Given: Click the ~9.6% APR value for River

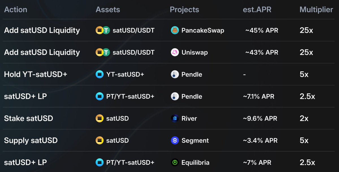Looking at the screenshot, I should pyautogui.click(x=260, y=119).
